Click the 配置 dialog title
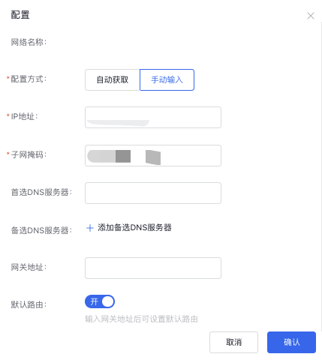Viewport: 322px width, 360px height. (x=20, y=15)
